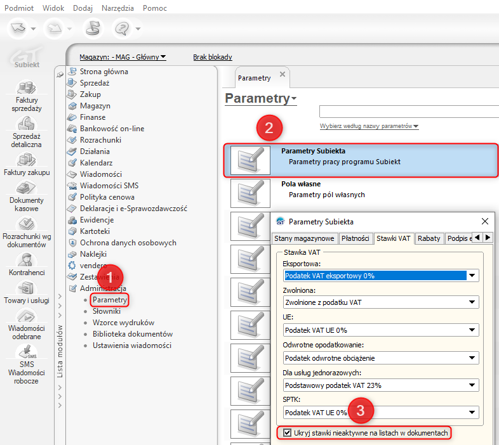Open Zwolniona VAT rate dropdown
This screenshot has height=445, width=499.
pyautogui.click(x=381, y=302)
